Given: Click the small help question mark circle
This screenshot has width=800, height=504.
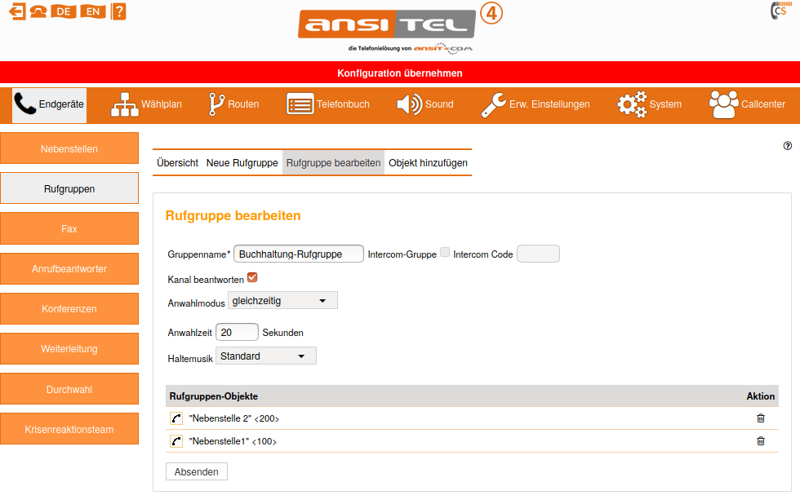Looking at the screenshot, I should pos(787,146).
